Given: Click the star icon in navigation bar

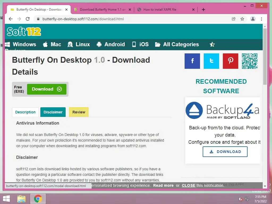Looking at the screenshot, I should (x=212, y=44).
